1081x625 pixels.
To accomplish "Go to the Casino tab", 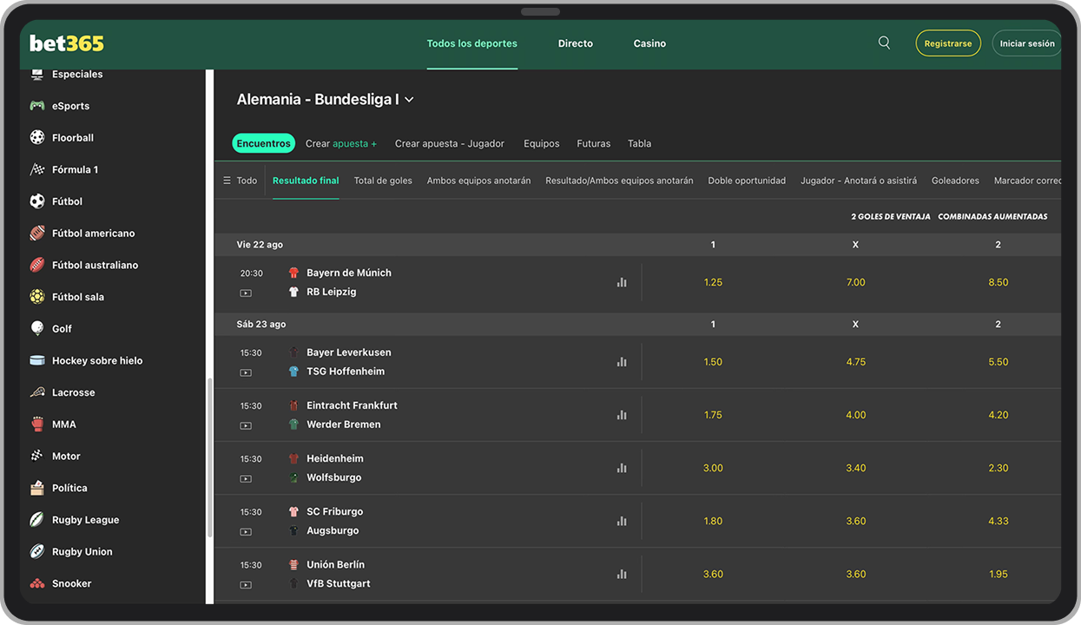I will (x=649, y=43).
